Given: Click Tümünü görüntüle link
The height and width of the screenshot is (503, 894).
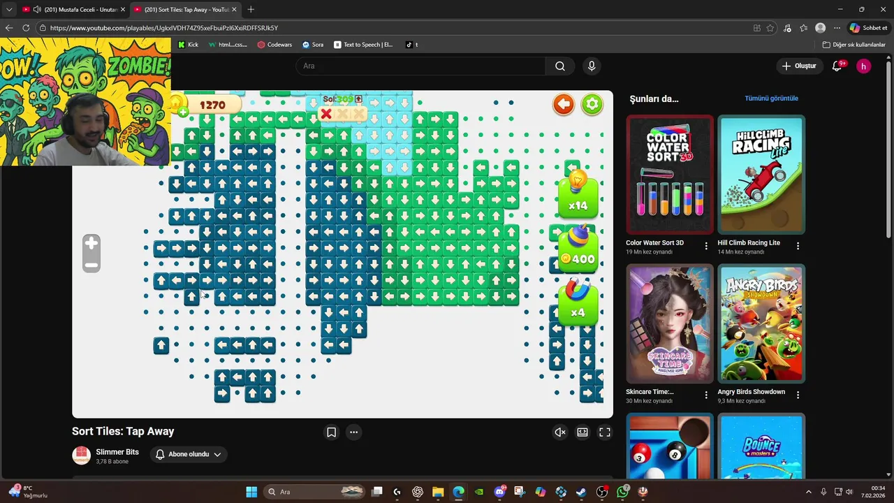Looking at the screenshot, I should [771, 99].
